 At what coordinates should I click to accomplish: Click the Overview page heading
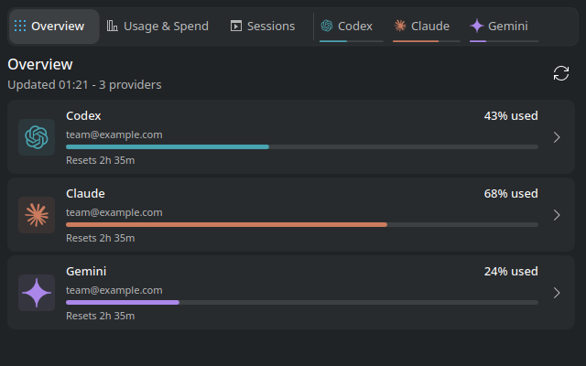[40, 64]
